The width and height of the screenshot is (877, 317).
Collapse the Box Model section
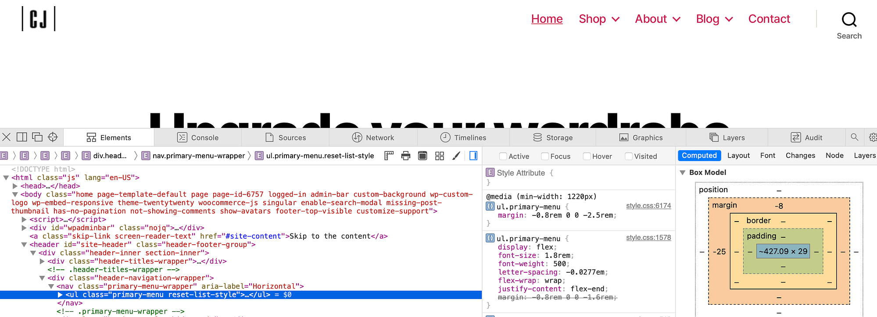683,173
